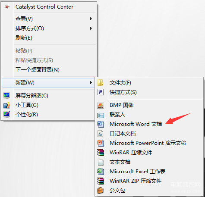Open 个性化(R) personalize
This screenshot has width=205, height=197.
[48, 115]
